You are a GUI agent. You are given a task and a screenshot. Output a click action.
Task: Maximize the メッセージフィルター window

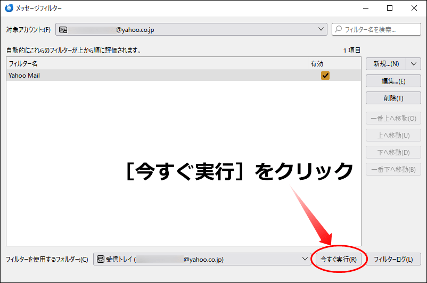tap(390, 8)
